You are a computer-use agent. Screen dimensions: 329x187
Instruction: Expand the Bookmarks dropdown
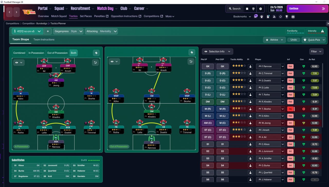point(242,16)
